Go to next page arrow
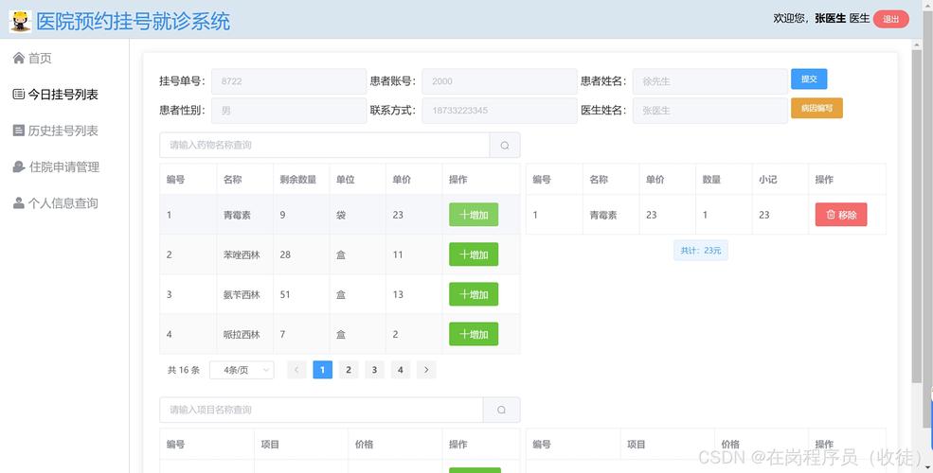The image size is (933, 473). click(426, 370)
